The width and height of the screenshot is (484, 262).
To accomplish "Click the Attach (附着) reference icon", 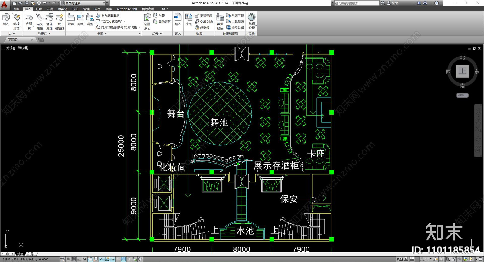I will (71, 18).
